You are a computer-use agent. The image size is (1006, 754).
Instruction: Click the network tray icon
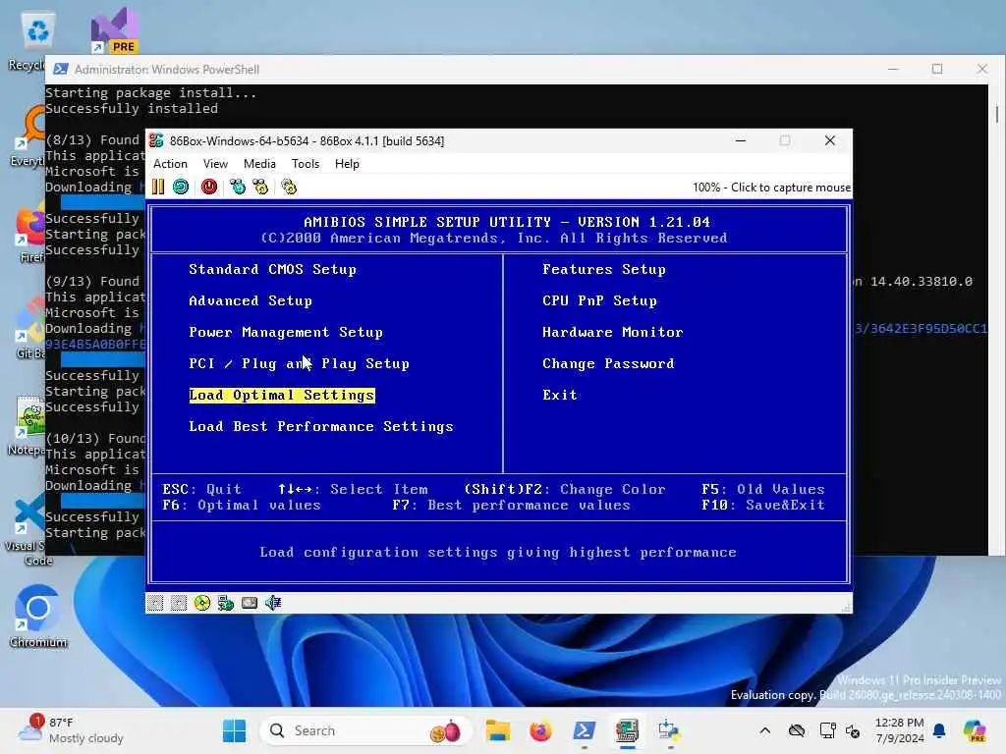coord(827,730)
